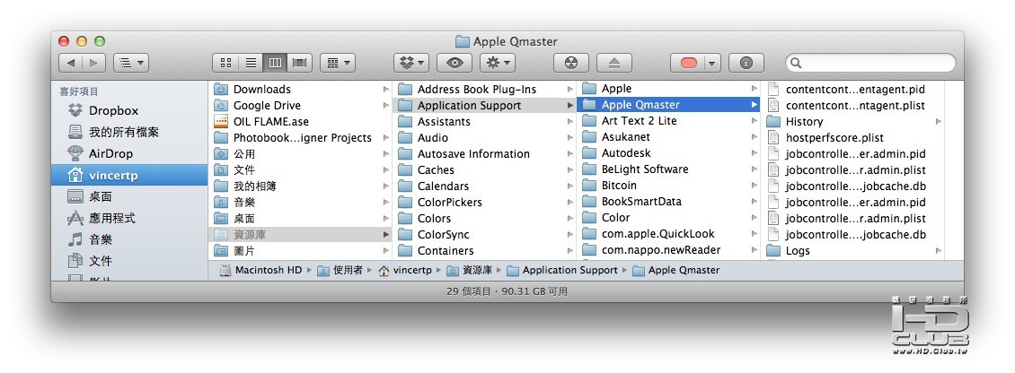Select the Google Drive folder
This screenshot has height=373, width=1015.
(x=300, y=106)
